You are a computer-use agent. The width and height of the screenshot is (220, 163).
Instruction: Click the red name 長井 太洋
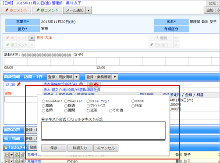click(x=44, y=38)
